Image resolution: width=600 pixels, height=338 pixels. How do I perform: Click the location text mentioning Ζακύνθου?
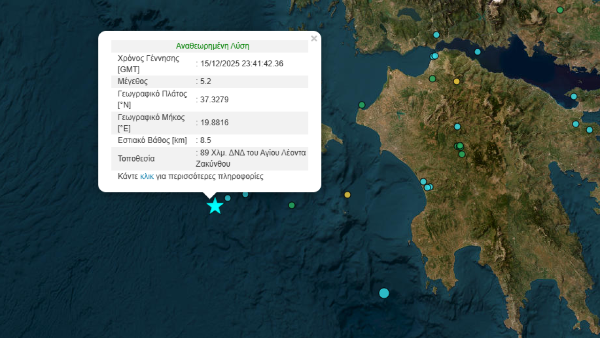213,164
